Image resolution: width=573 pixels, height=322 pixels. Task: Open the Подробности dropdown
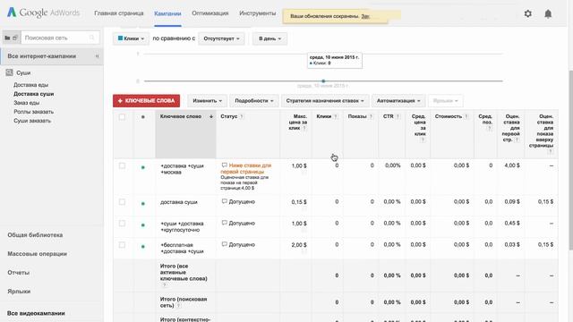[254, 101]
